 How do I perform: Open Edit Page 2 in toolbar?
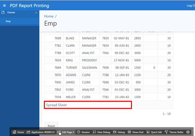tap(66, 132)
